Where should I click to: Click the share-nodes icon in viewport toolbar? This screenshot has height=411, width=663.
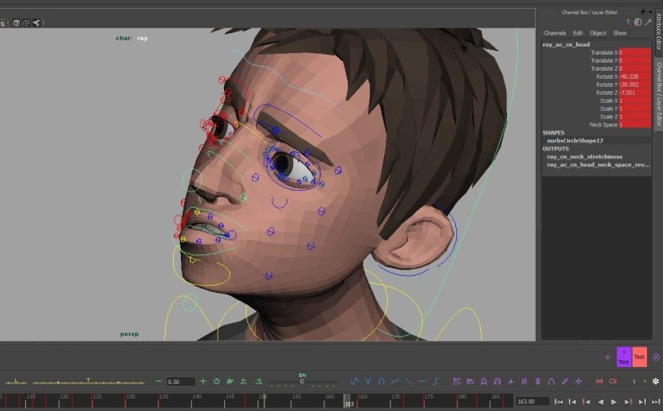point(36,22)
